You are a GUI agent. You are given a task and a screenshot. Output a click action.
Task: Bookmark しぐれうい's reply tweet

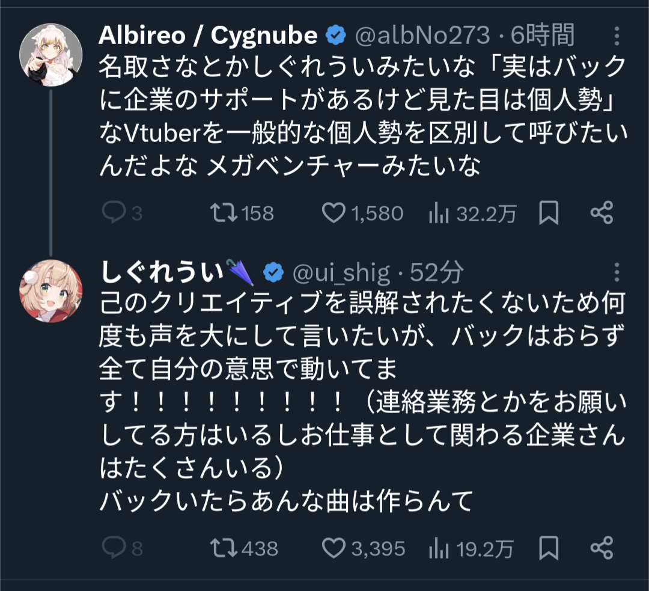tap(548, 547)
